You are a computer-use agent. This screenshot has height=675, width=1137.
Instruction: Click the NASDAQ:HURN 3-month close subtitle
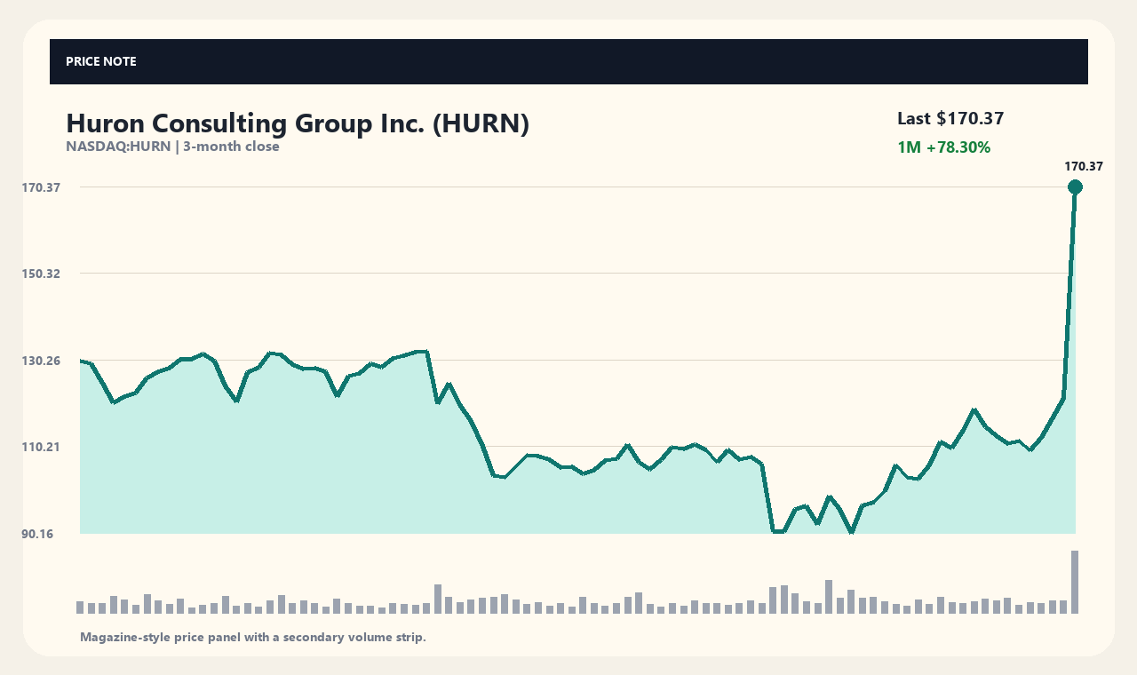click(172, 147)
